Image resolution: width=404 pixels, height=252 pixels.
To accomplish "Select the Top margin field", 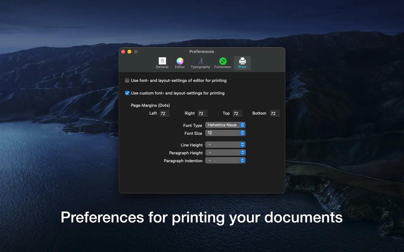I will [x=237, y=113].
